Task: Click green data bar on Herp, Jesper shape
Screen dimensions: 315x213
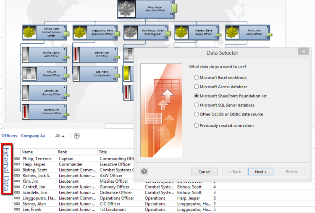Action: (174, 8)
